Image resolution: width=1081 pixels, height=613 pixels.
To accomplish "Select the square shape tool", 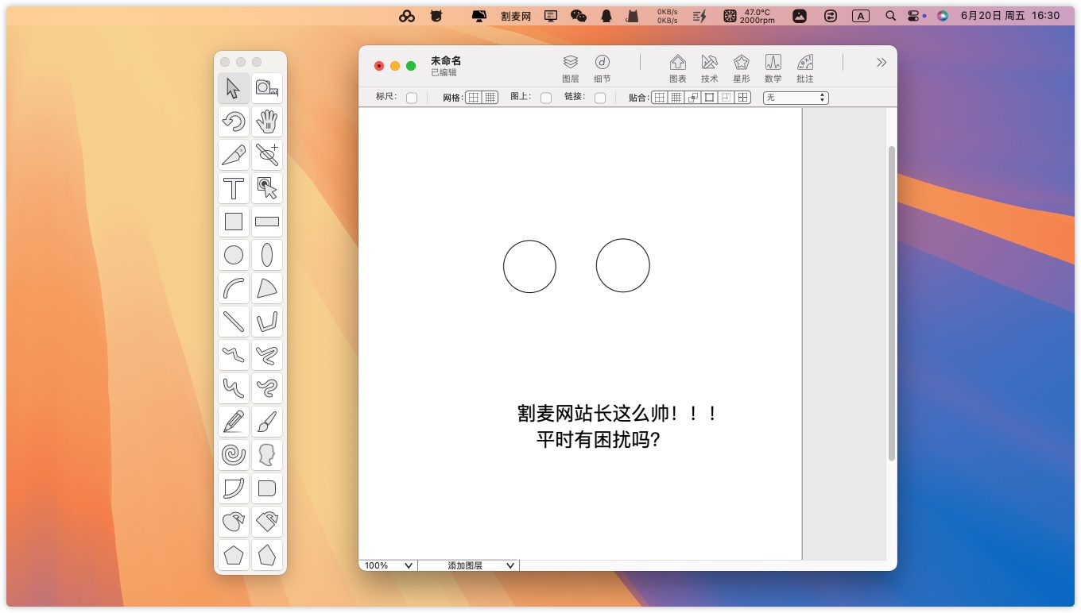I will tap(234, 222).
